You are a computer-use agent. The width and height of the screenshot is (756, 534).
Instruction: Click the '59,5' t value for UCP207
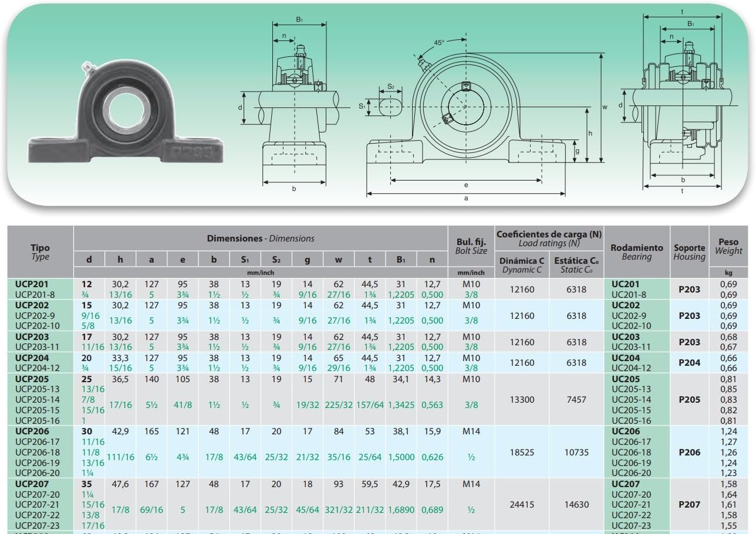click(370, 484)
